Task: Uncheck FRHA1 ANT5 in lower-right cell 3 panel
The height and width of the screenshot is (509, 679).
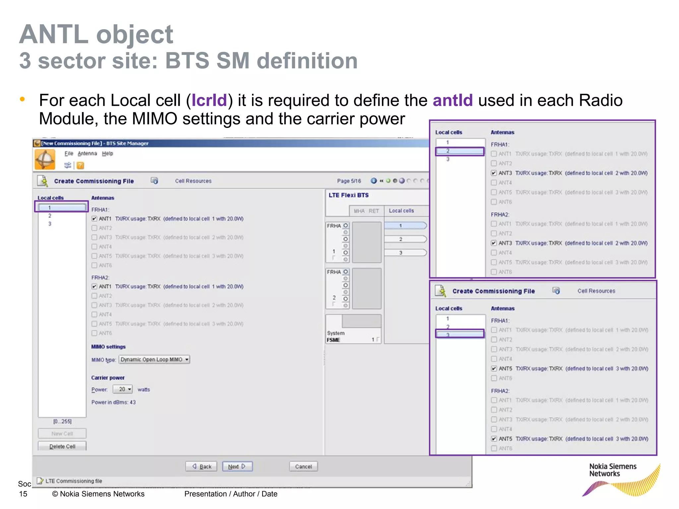Action: 494,368
